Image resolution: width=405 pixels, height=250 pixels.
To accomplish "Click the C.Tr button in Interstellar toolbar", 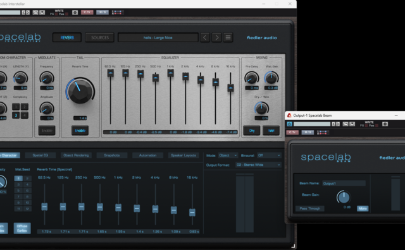I will [87, 12].
